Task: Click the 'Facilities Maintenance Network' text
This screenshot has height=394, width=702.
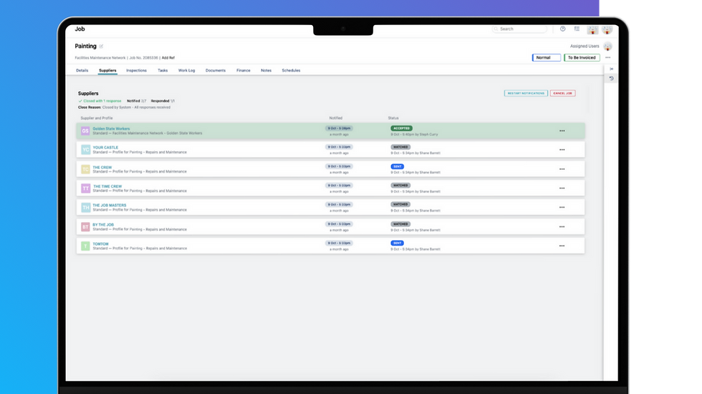Action: click(100, 58)
